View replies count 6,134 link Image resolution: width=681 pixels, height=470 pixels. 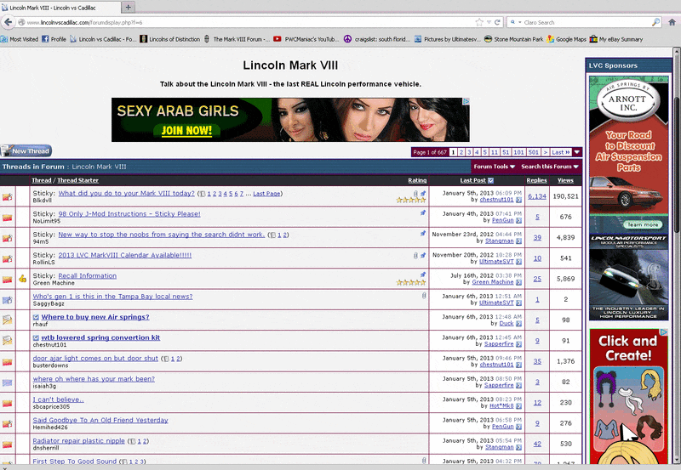[x=537, y=196]
